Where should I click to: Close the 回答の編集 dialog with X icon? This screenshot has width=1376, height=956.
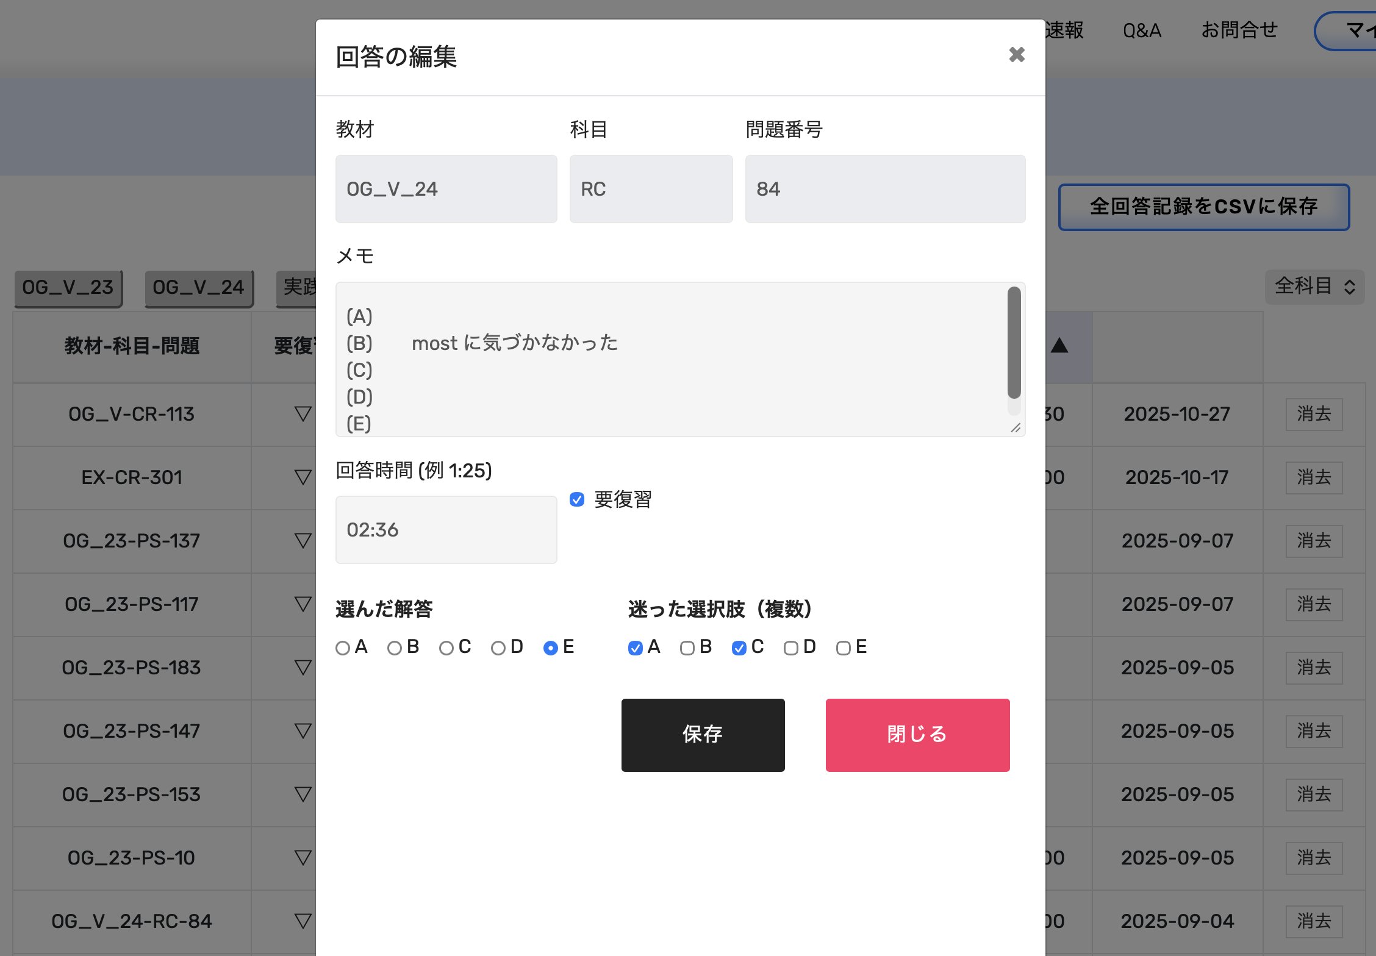click(1016, 55)
